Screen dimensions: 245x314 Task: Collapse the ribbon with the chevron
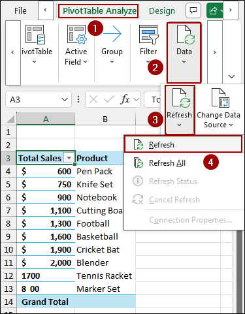click(231, 76)
